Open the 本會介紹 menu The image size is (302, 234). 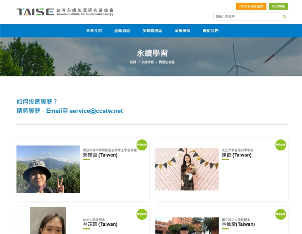(94, 31)
